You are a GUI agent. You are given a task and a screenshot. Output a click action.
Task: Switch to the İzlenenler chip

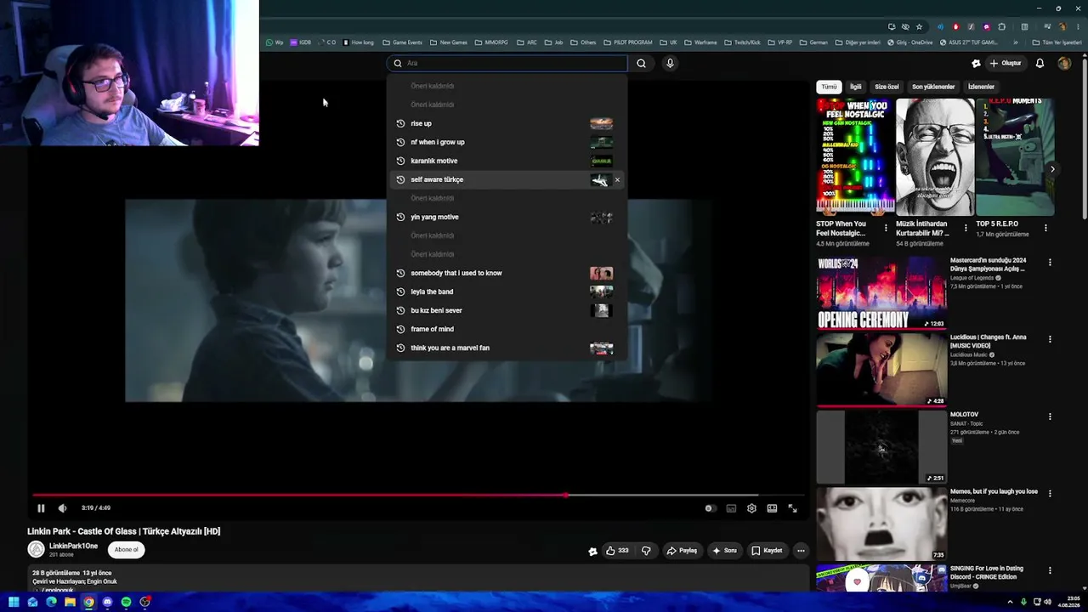981,87
